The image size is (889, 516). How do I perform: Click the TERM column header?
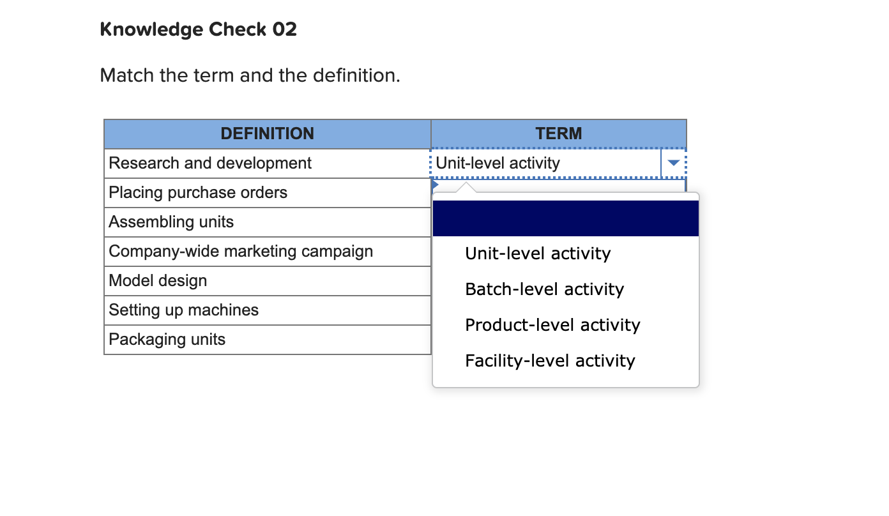[x=558, y=133]
